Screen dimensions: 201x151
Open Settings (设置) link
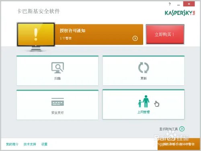click(44, 144)
